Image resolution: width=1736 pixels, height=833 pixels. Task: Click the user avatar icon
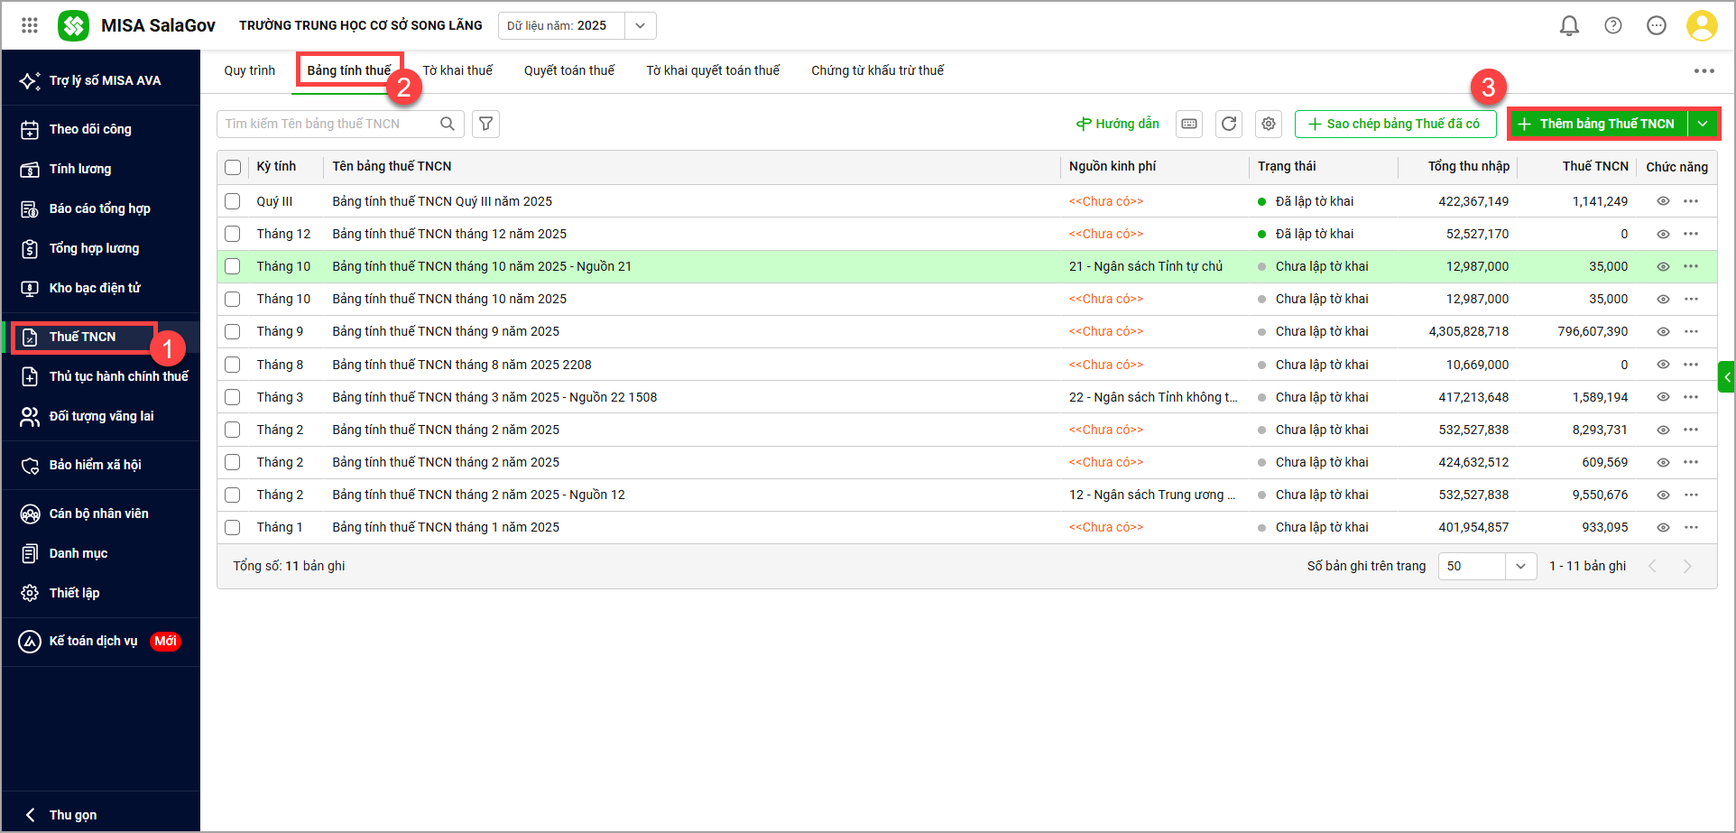click(1701, 25)
